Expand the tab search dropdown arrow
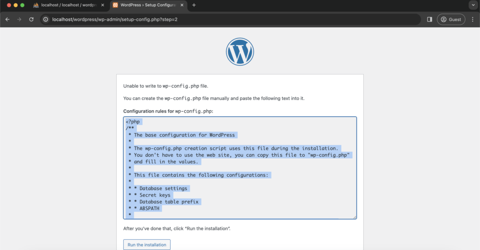The image size is (480, 250). [x=473, y=5]
